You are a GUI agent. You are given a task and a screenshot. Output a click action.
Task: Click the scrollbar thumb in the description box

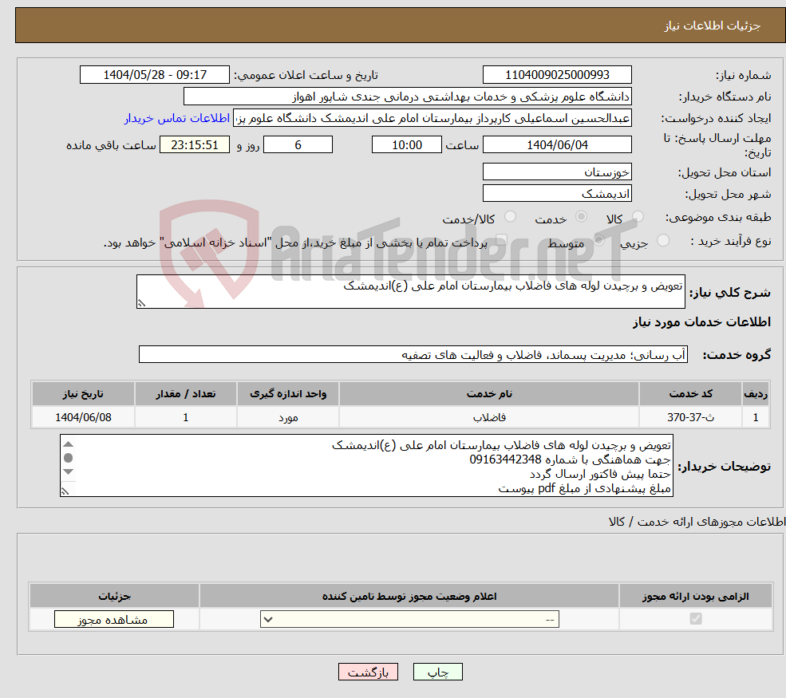(x=68, y=459)
